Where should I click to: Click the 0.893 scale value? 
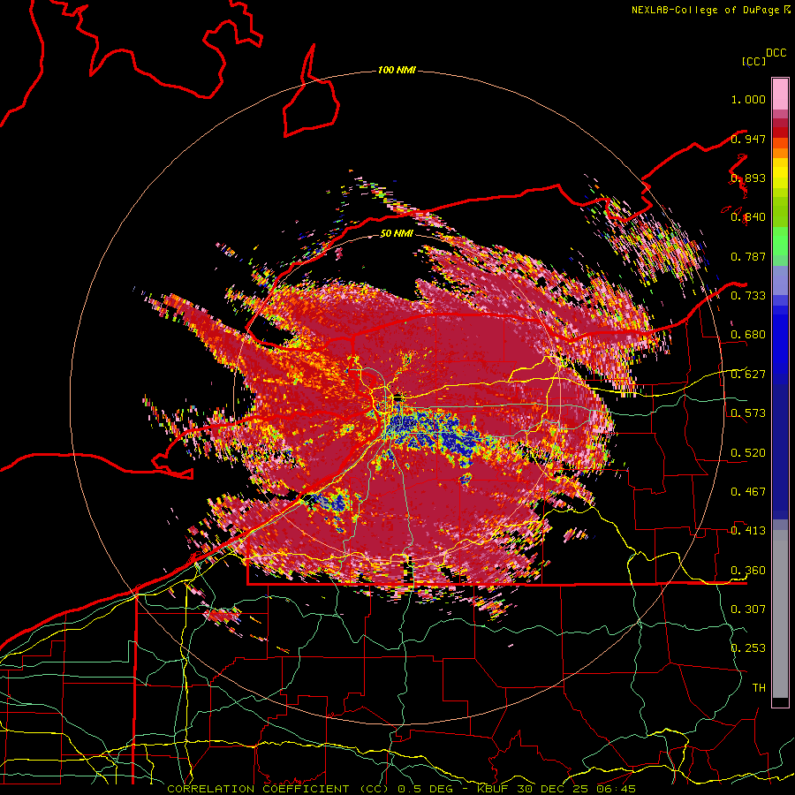(748, 178)
